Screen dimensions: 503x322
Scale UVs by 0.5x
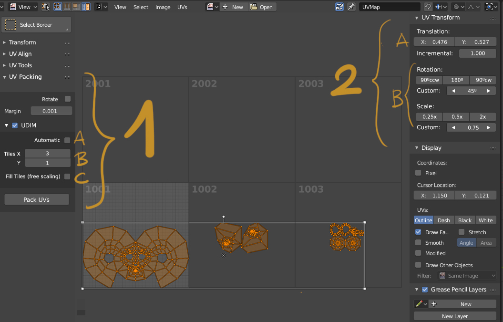456,117
